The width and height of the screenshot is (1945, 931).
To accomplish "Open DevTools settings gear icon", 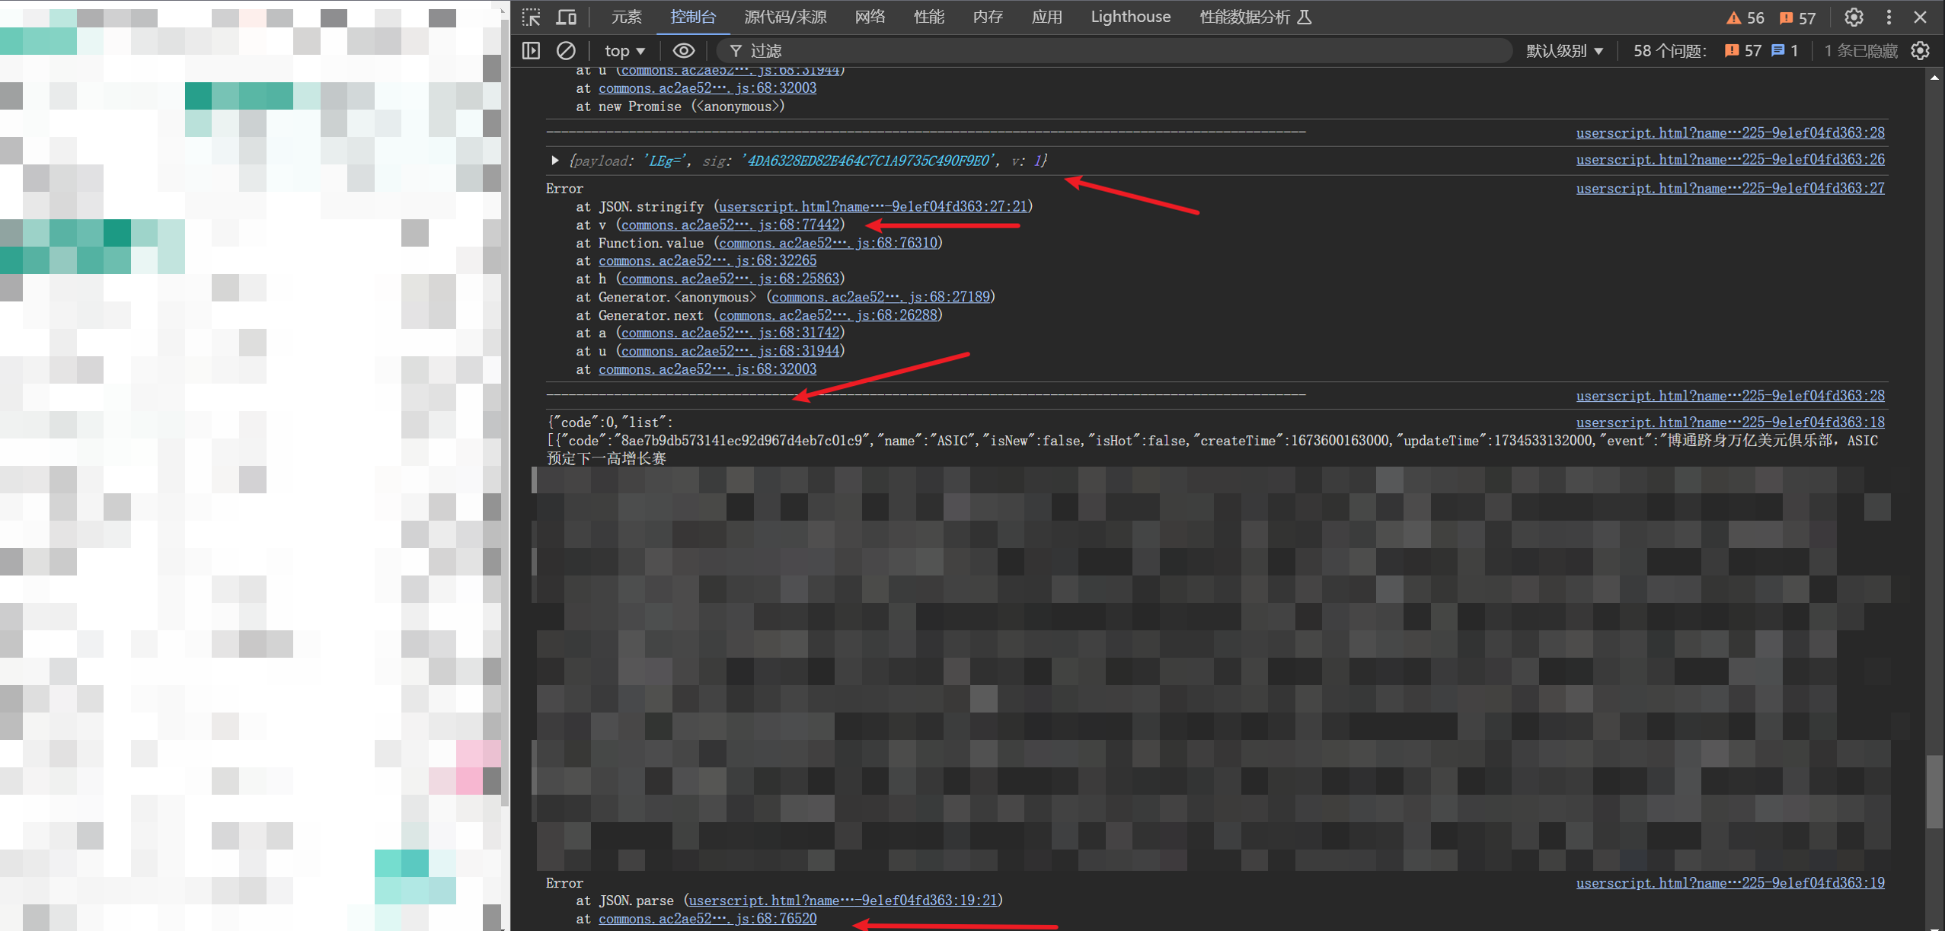I will tap(1854, 17).
